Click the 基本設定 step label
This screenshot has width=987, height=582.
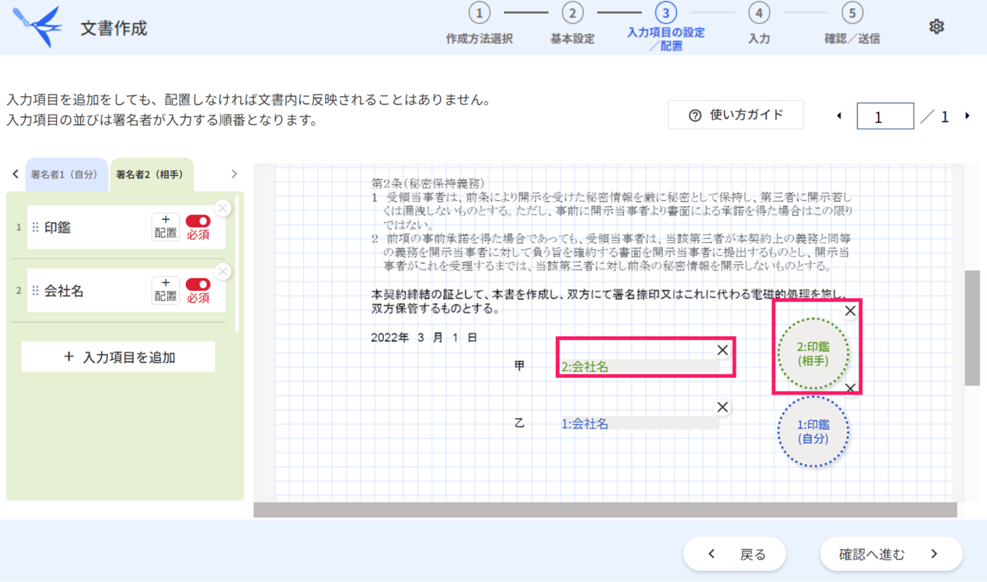pyautogui.click(x=572, y=39)
